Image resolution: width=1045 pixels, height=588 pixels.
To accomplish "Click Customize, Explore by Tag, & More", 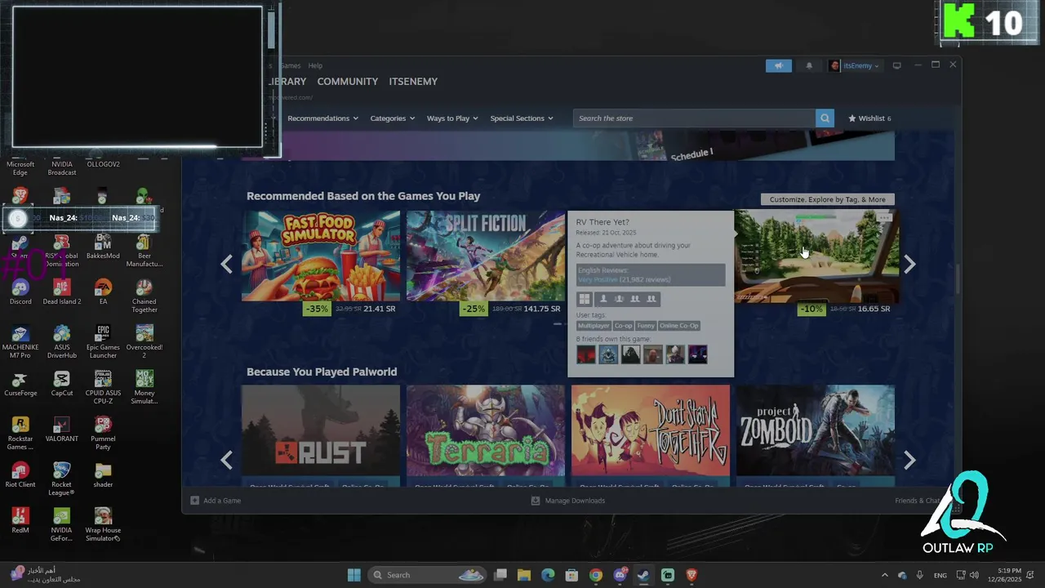I will tap(827, 199).
